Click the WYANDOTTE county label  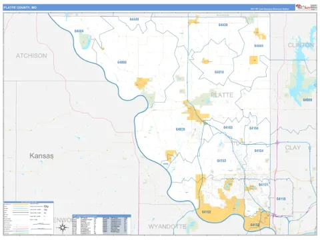tap(167, 227)
